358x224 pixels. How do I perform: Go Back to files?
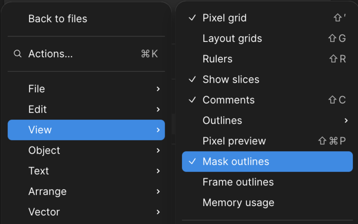tap(87, 19)
